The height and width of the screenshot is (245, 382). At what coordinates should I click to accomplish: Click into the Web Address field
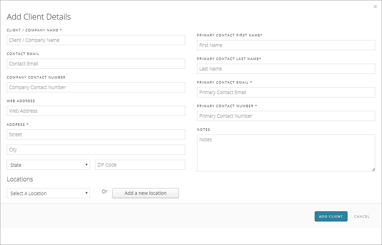[x=96, y=111]
